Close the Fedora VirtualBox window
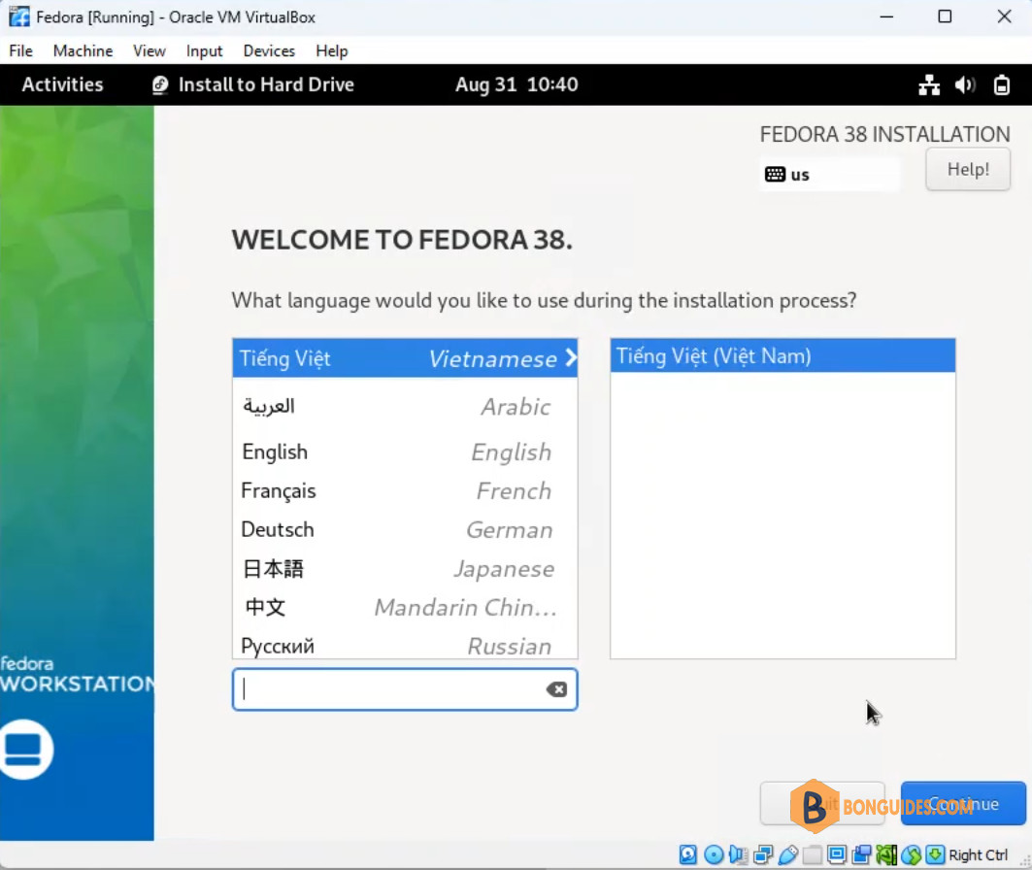The width and height of the screenshot is (1032, 870). 1005,17
